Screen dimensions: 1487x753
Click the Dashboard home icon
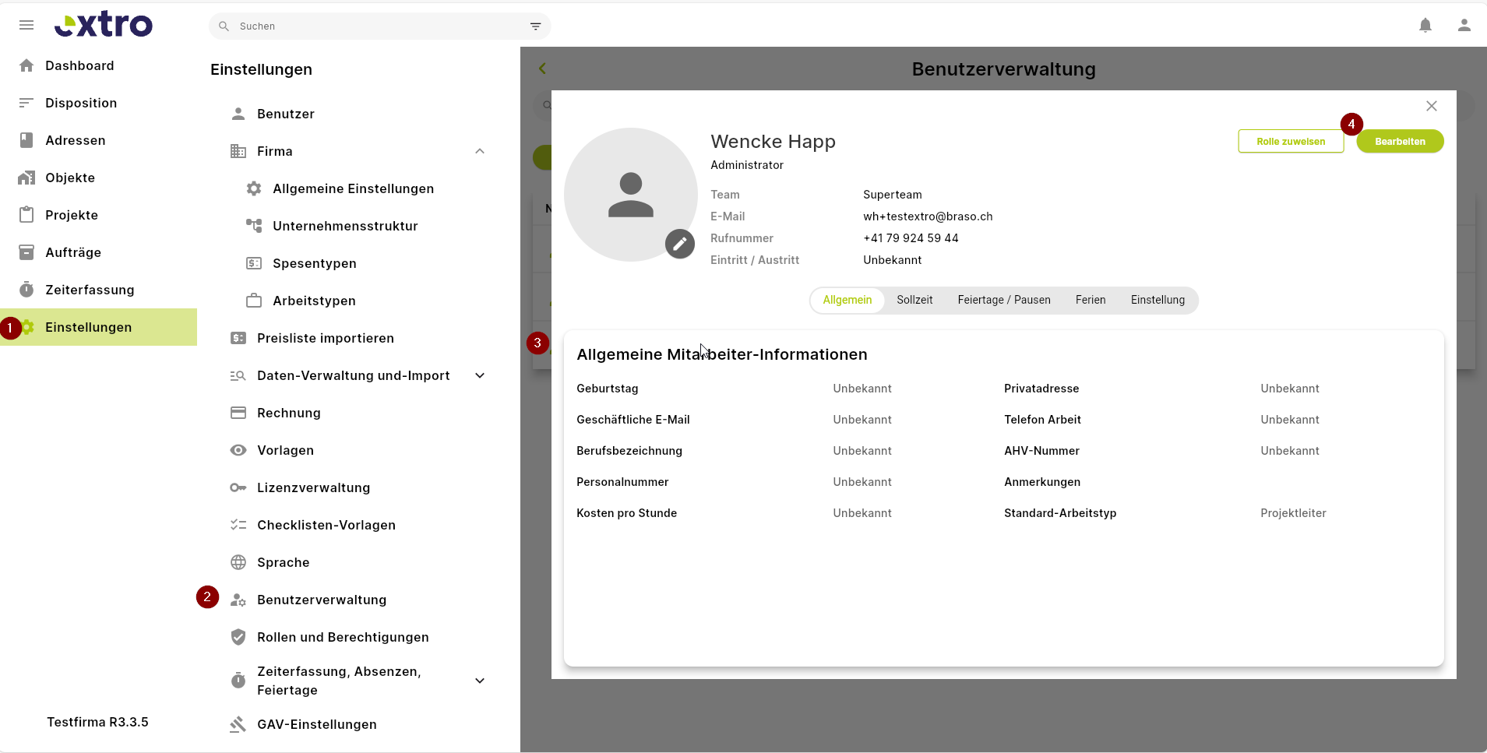(x=26, y=65)
